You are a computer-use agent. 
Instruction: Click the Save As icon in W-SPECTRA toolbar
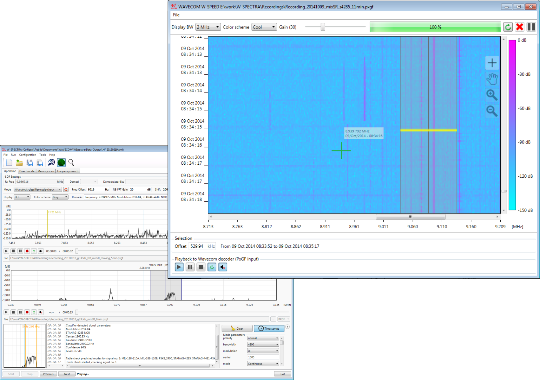point(40,163)
